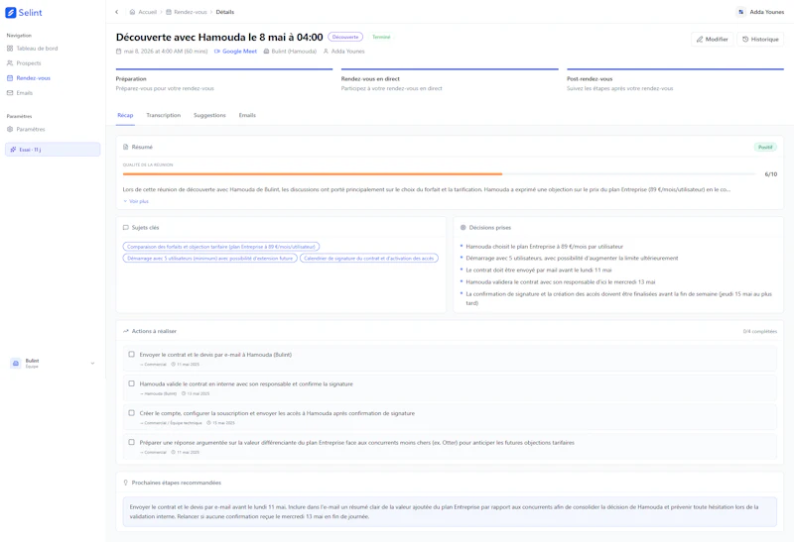This screenshot has height=542, width=794.
Task: Click the Positif sentiment badge
Action: 765,147
